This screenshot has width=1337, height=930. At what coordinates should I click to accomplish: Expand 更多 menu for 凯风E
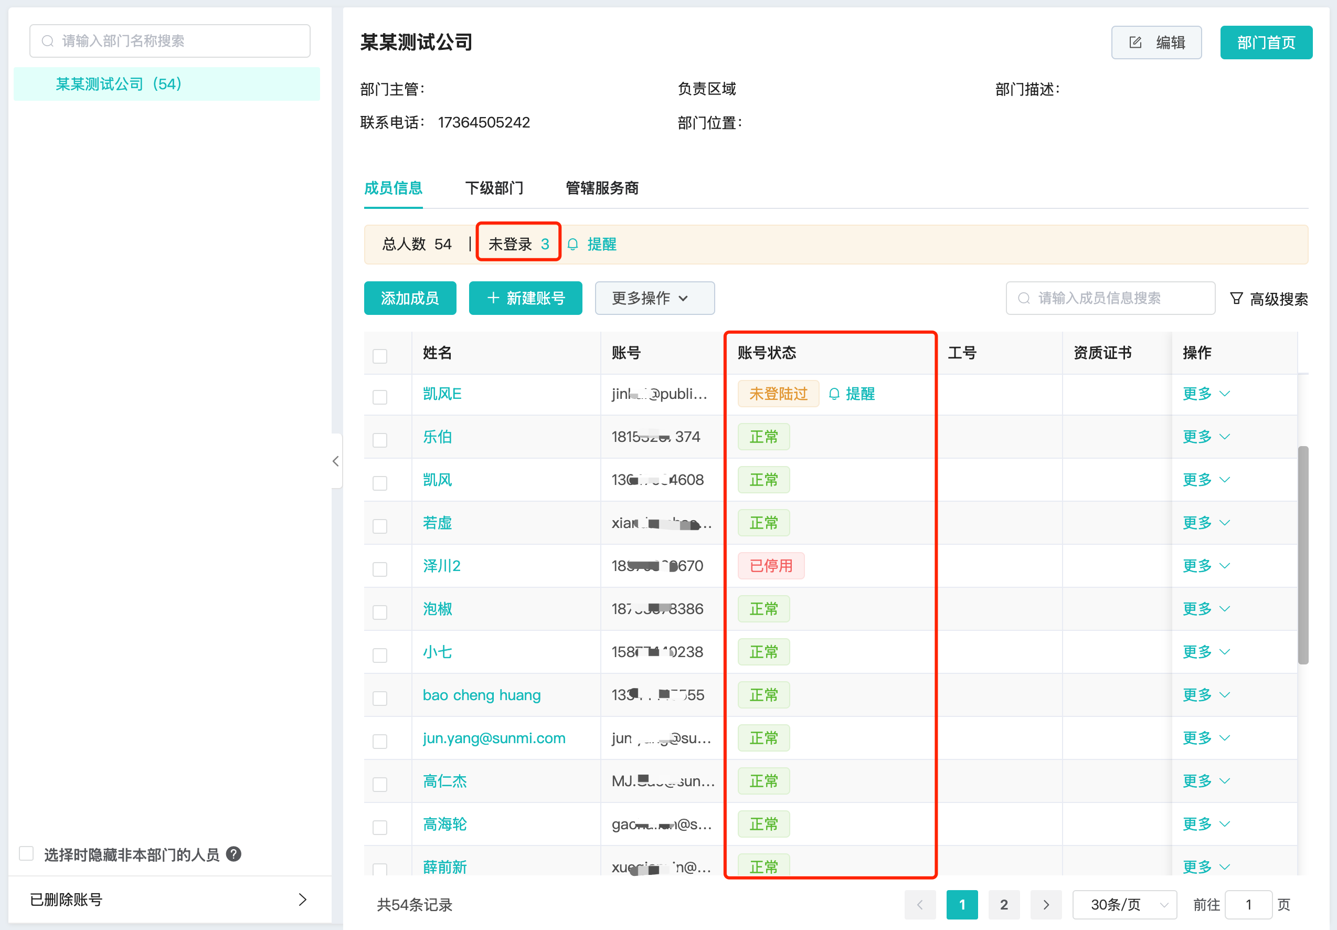pyautogui.click(x=1206, y=394)
